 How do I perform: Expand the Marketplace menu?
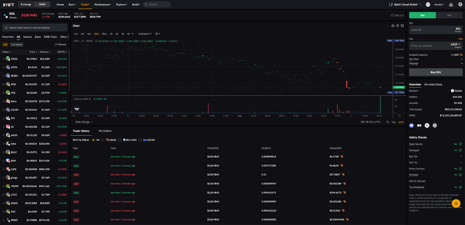(103, 4)
